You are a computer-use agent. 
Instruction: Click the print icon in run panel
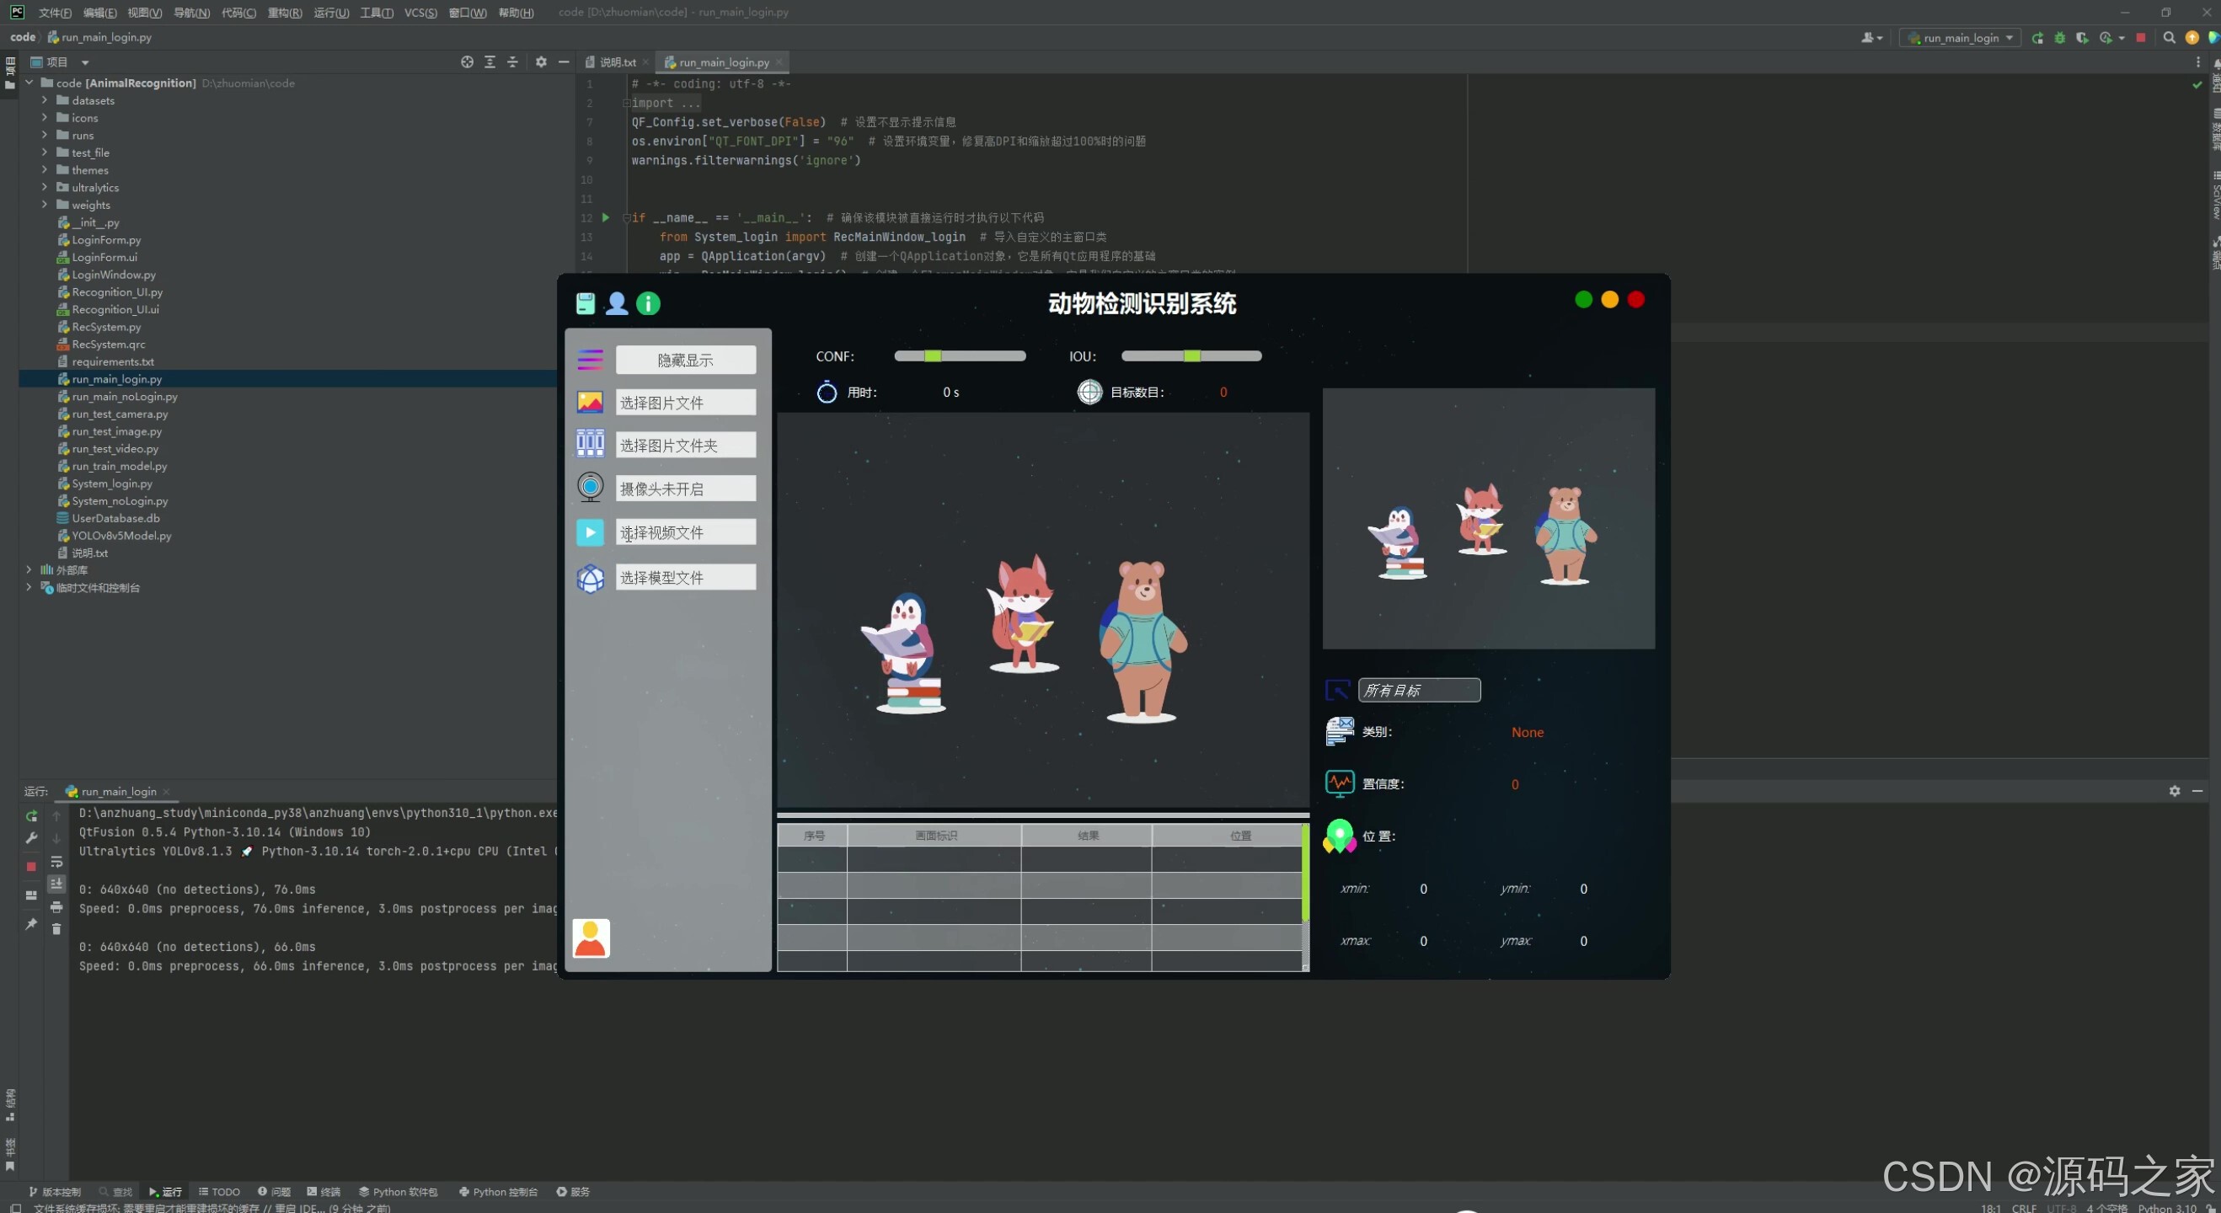pyautogui.click(x=56, y=907)
